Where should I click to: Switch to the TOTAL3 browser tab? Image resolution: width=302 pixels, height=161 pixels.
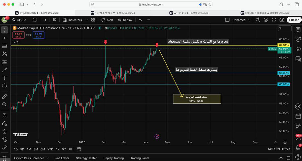(x=113, y=13)
